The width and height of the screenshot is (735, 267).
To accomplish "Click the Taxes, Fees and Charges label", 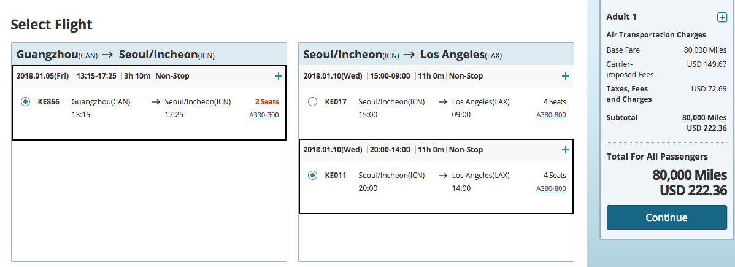I will coord(629,94).
